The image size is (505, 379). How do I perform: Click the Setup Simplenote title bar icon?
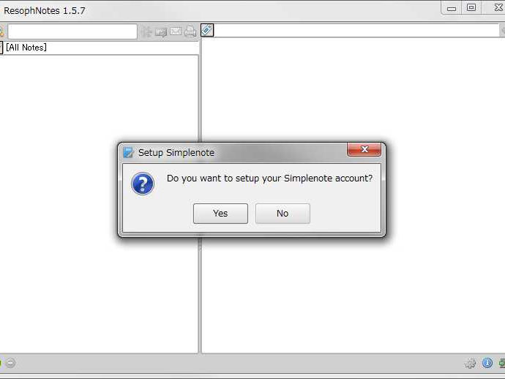tap(129, 152)
